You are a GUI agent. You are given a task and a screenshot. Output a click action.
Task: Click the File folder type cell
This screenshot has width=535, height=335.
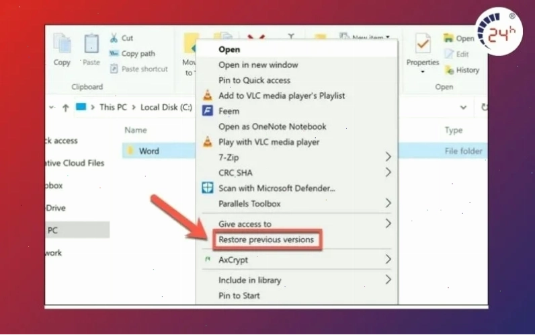click(463, 151)
